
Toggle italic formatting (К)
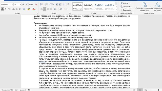click(x=6, y=9)
